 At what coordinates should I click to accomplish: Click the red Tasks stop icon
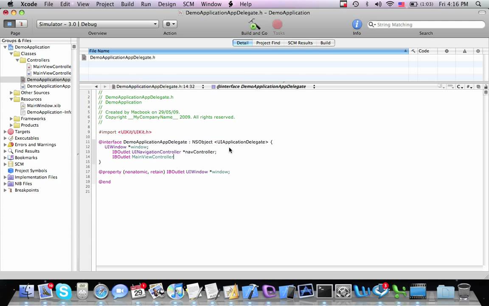(277, 24)
